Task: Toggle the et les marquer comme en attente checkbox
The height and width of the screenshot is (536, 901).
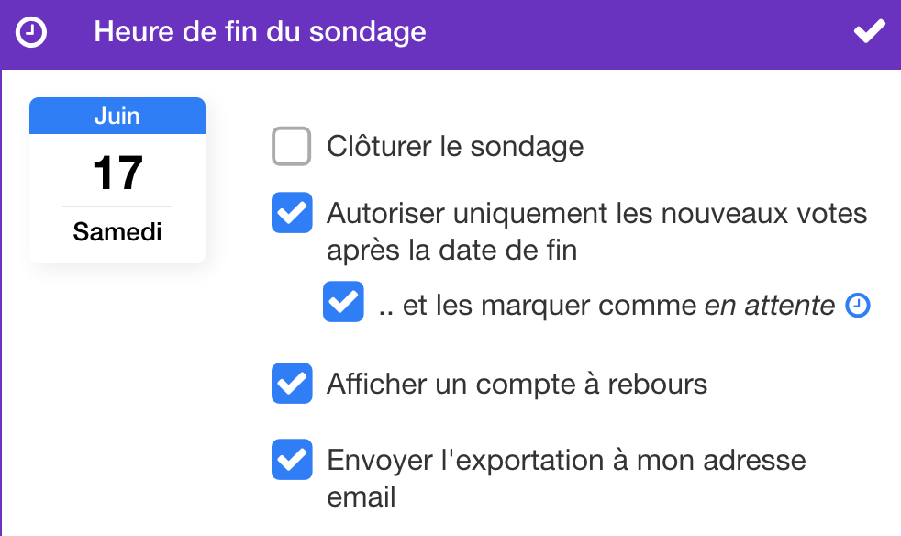Action: point(343,301)
